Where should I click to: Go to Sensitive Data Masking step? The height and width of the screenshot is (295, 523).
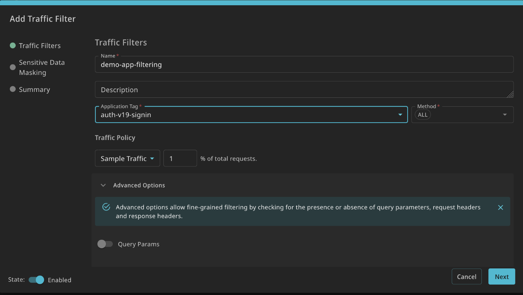[x=42, y=67]
